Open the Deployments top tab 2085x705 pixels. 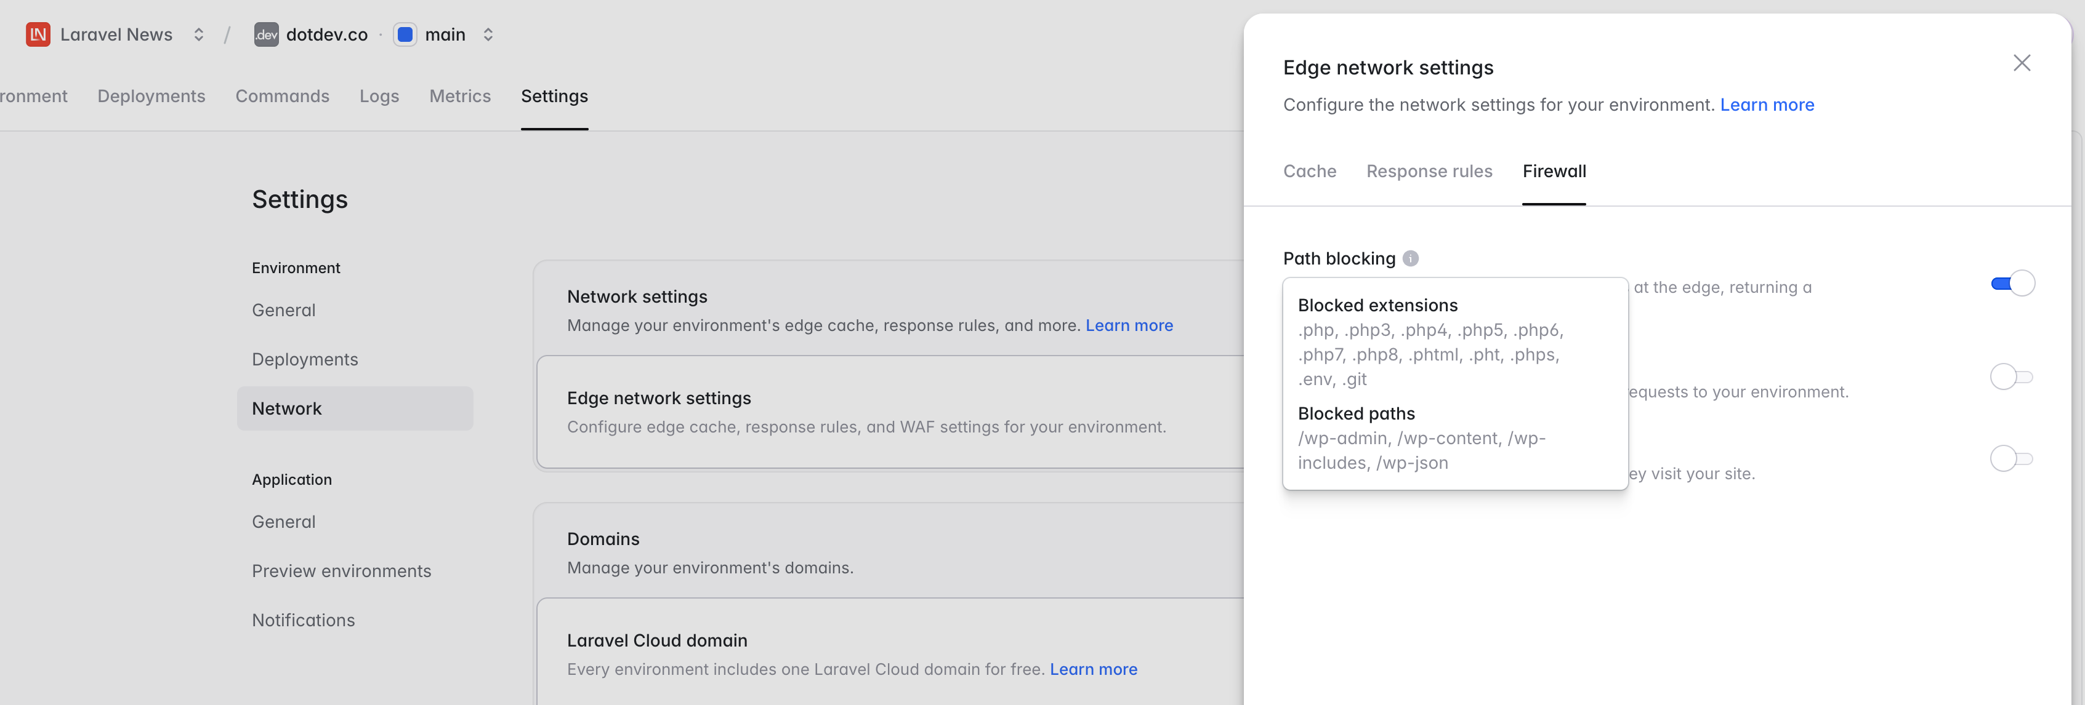(151, 96)
